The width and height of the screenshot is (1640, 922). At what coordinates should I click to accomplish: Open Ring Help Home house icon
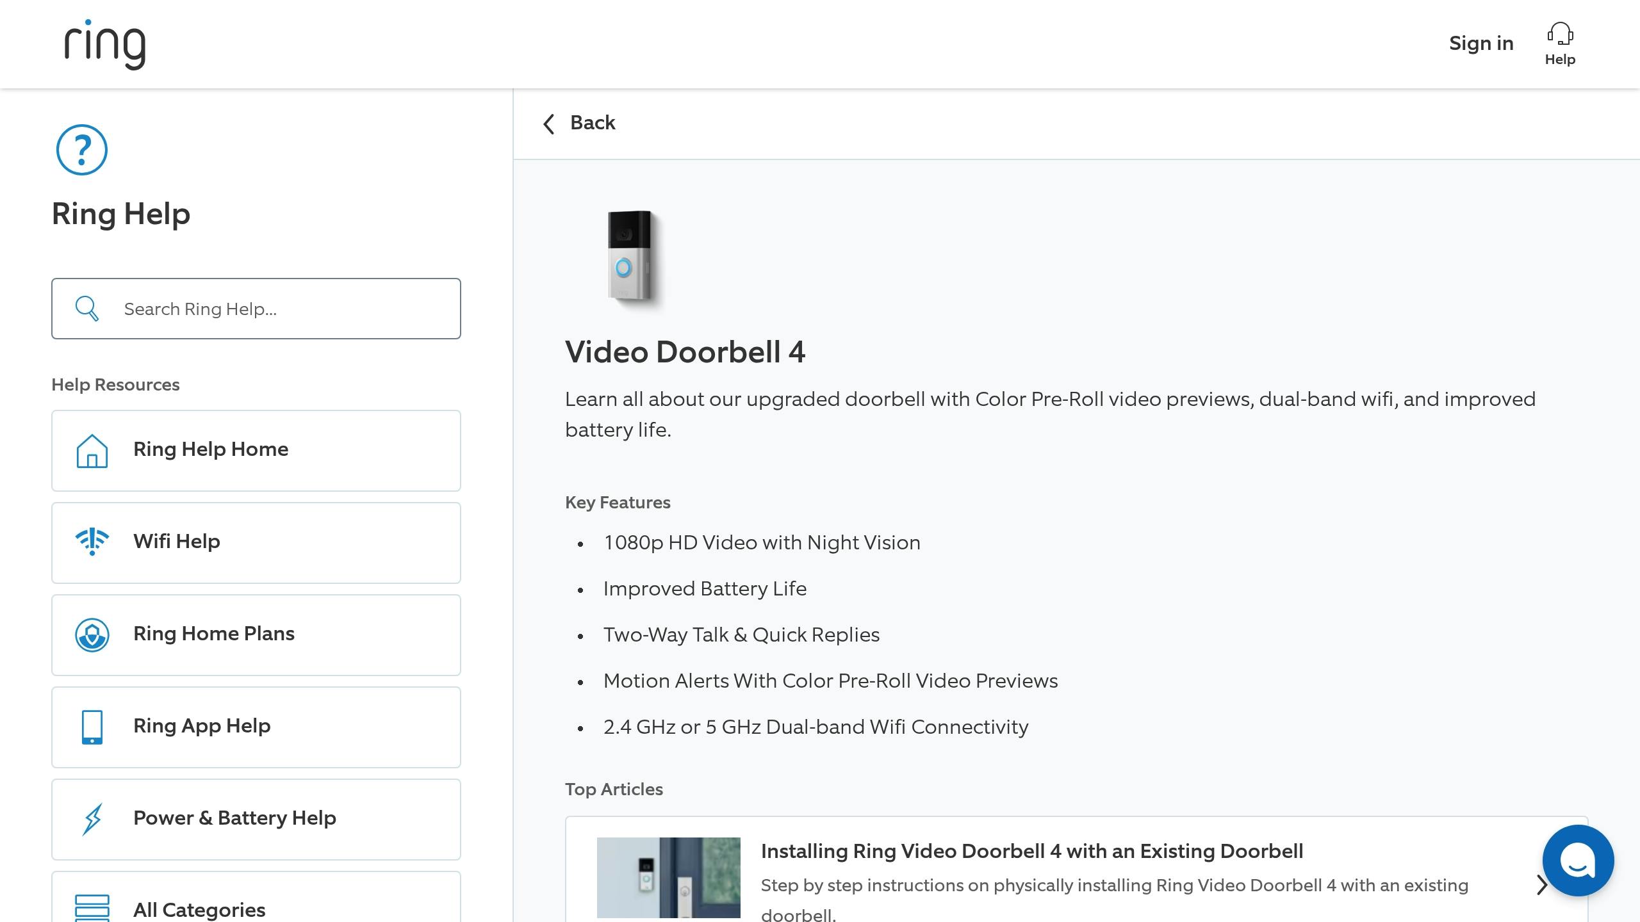[x=92, y=451]
